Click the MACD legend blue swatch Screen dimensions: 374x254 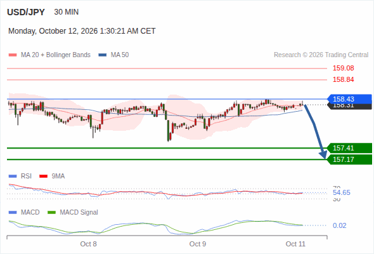click(x=13, y=213)
